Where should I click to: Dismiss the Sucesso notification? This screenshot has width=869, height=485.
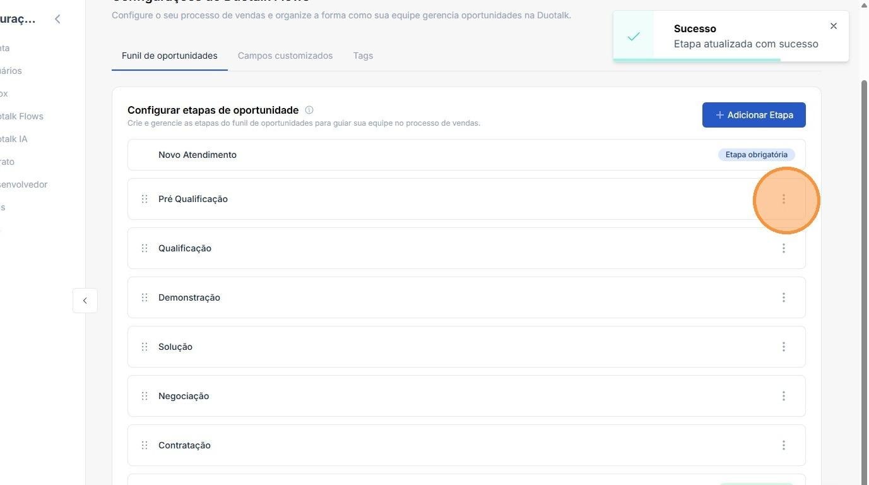834,26
